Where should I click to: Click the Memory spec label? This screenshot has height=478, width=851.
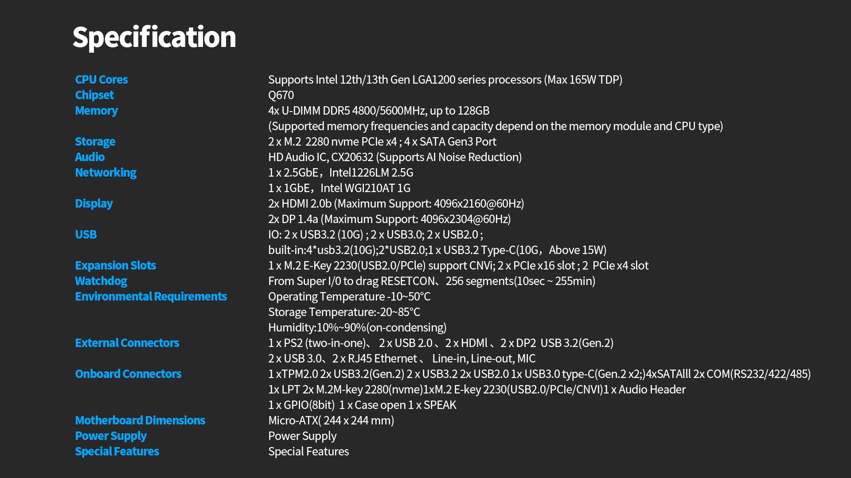pyautogui.click(x=96, y=111)
